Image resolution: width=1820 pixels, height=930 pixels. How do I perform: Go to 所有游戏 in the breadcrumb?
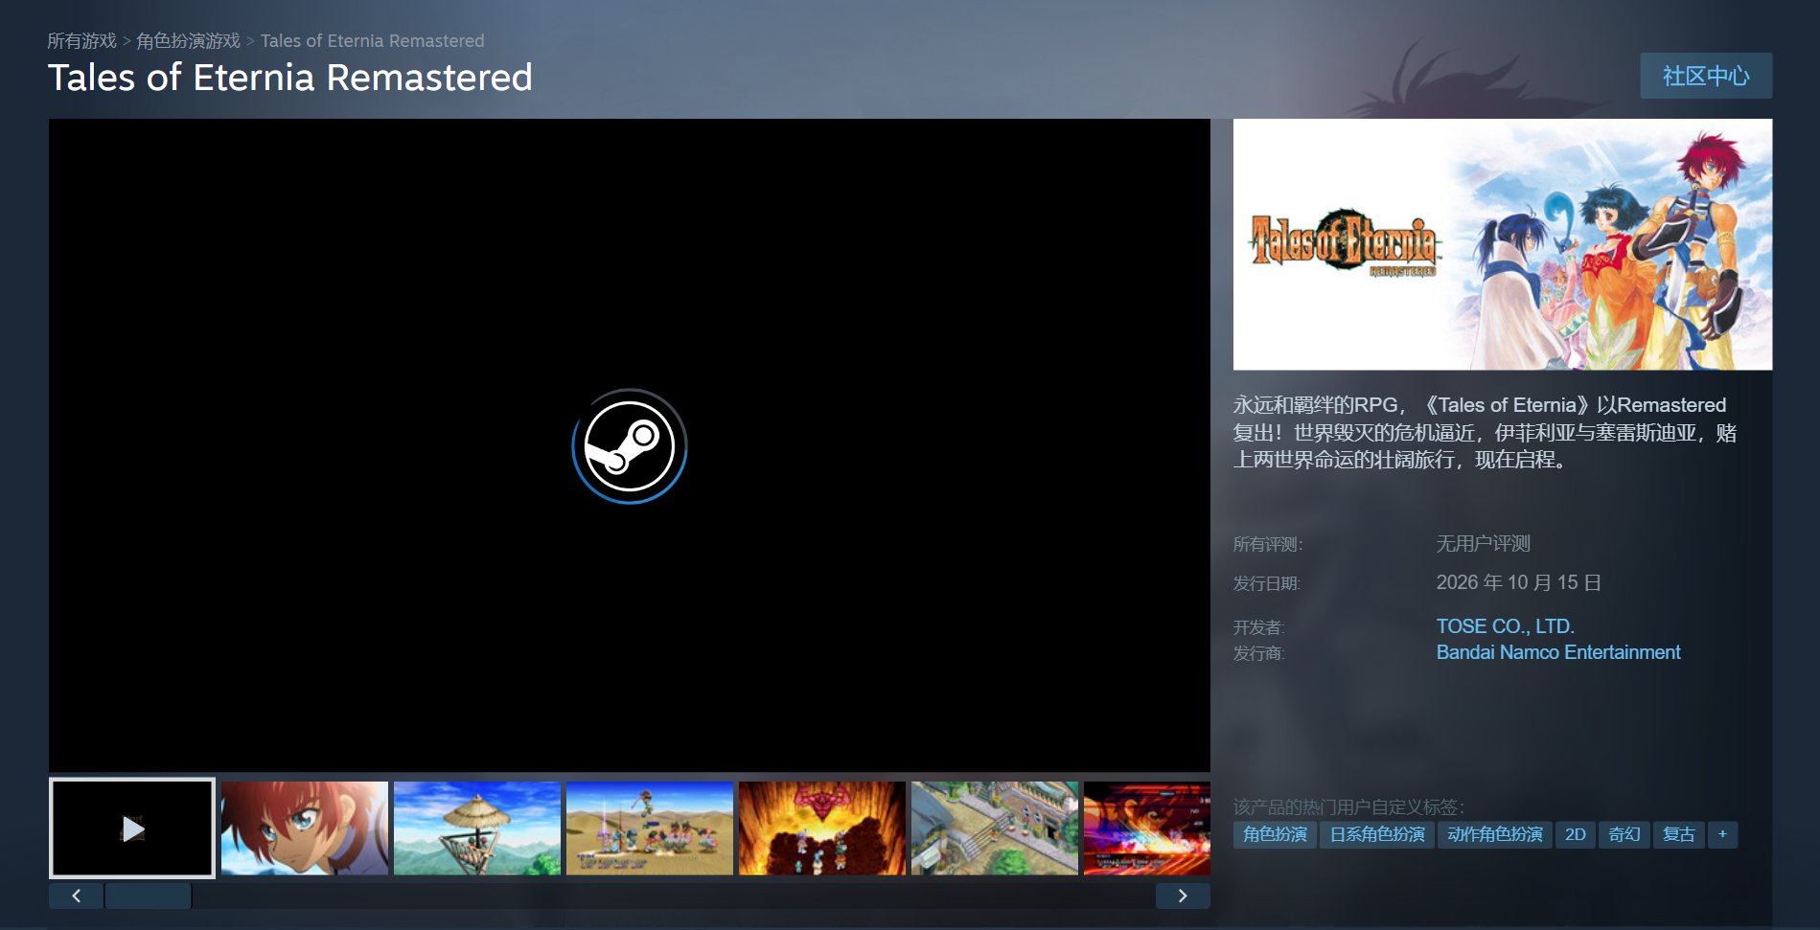tap(82, 41)
